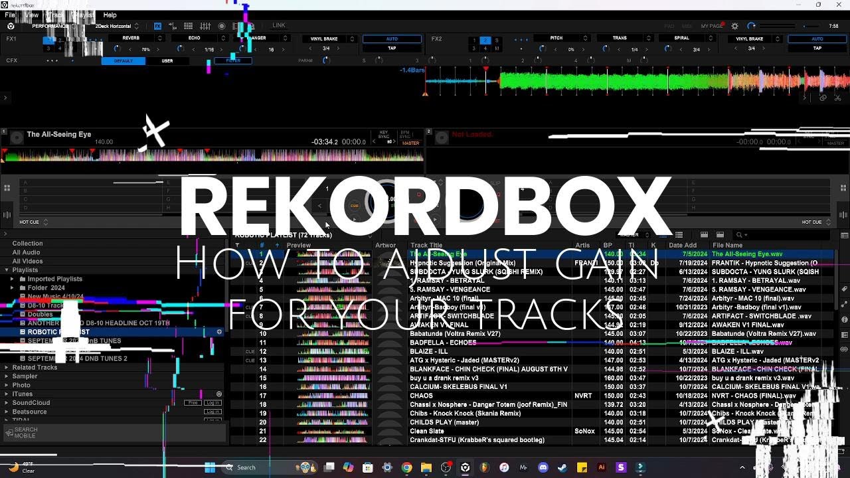Viewport: 850px width, 478px height.
Task: Click CUE marker on track 12
Action: [250, 351]
